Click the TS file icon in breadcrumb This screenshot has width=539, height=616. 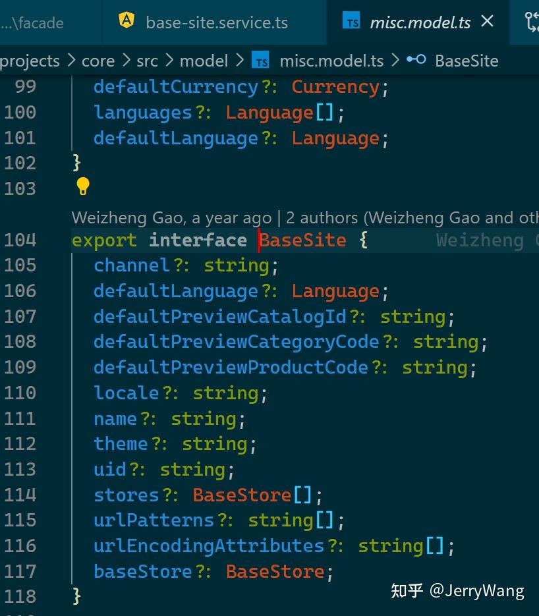click(260, 61)
